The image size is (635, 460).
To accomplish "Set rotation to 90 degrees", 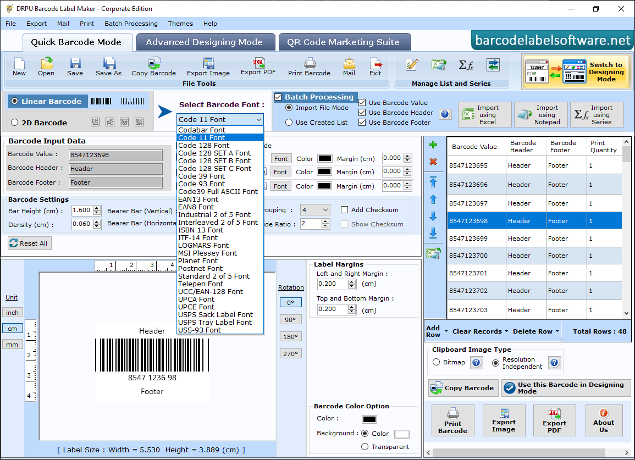I will click(290, 319).
